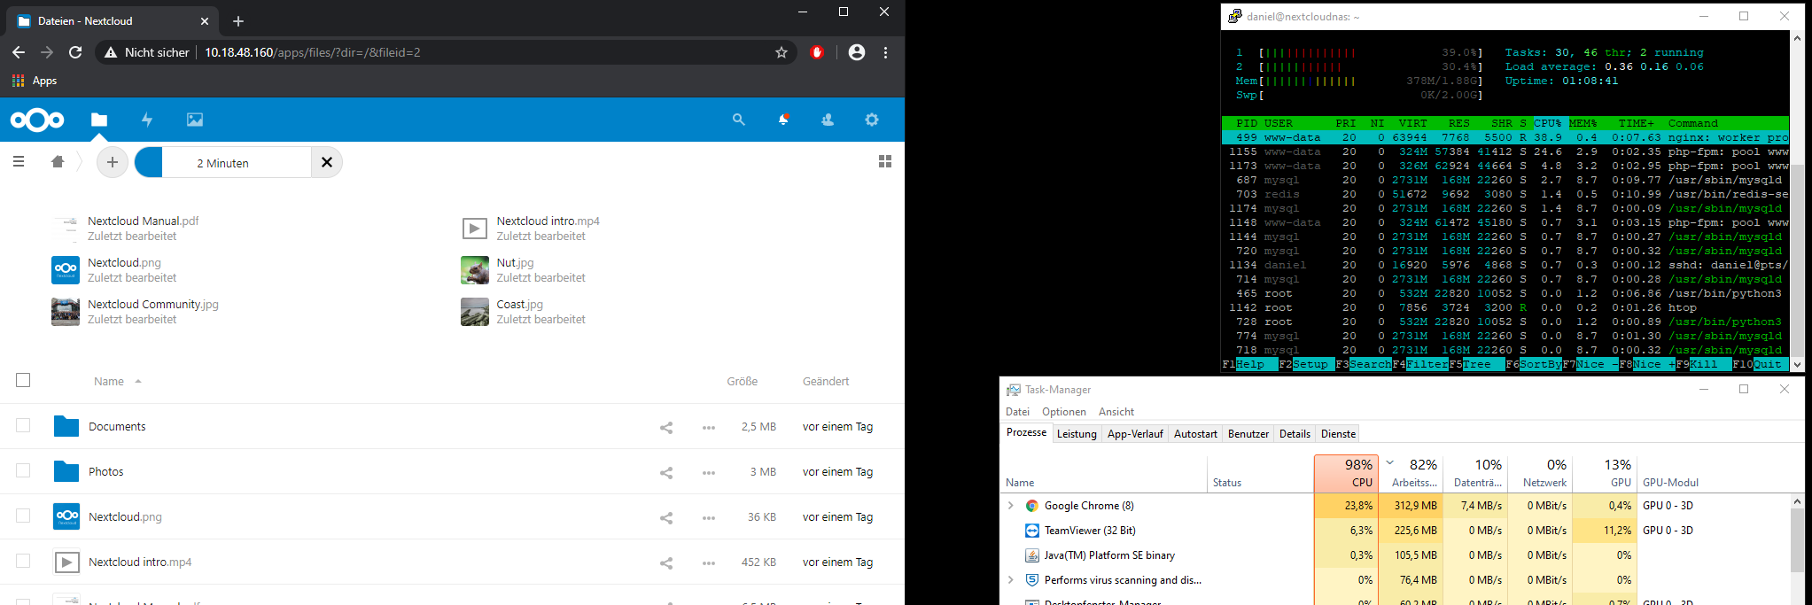
Task: Sort Task-Manager by CPU column
Action: pyautogui.click(x=1345, y=473)
